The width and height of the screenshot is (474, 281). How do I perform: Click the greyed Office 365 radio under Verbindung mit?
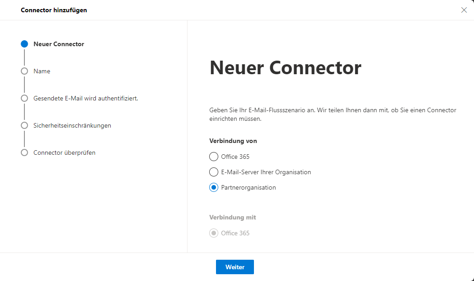tap(214, 233)
